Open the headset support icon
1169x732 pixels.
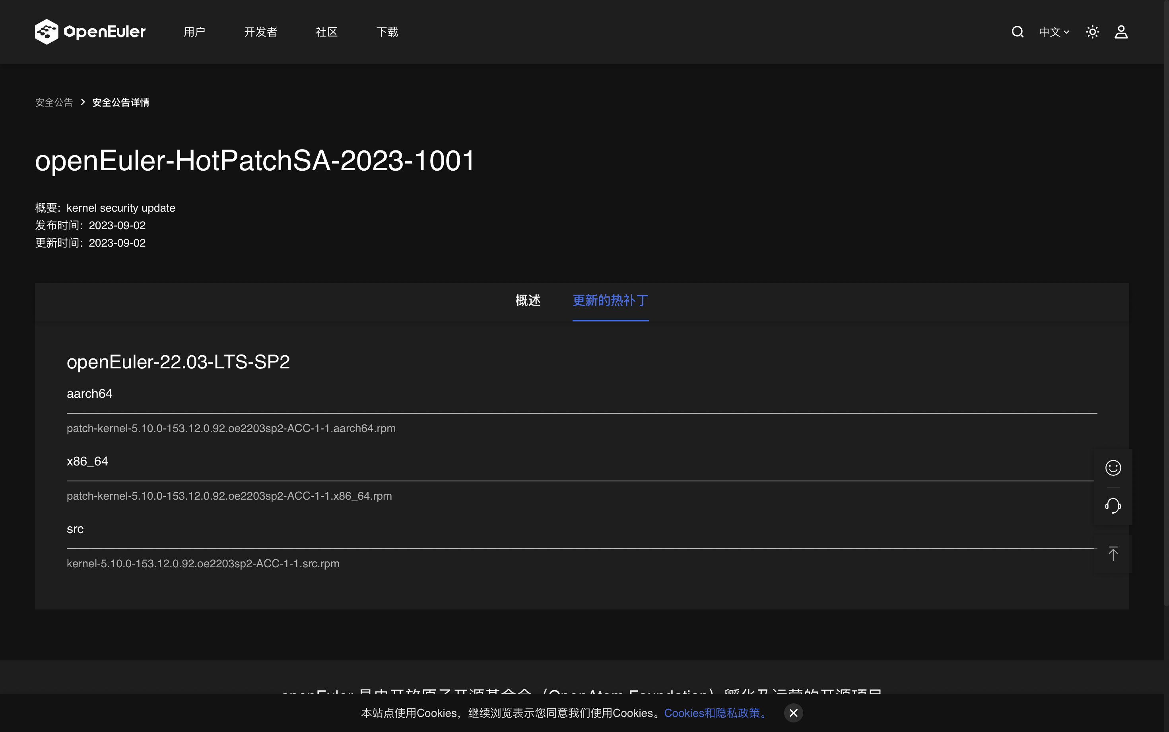click(1113, 506)
